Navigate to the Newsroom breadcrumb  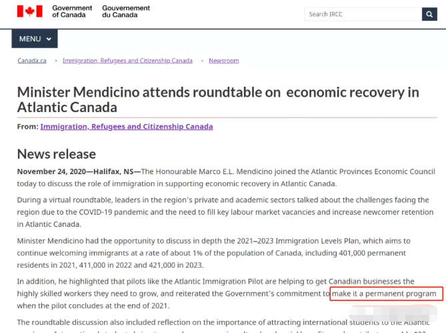click(224, 61)
